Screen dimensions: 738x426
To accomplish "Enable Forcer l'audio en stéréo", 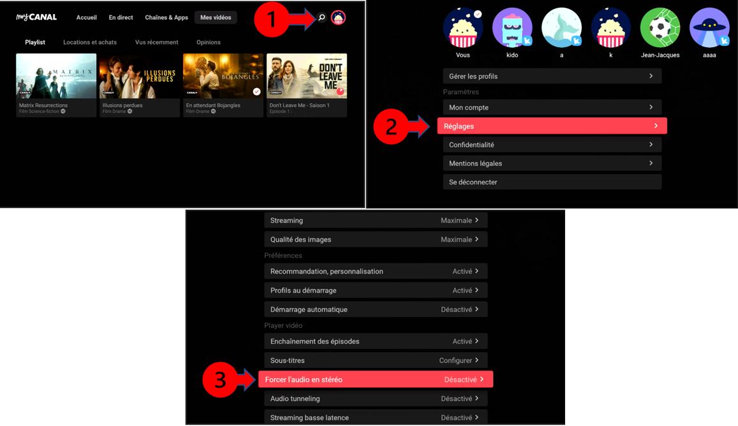I will click(x=376, y=379).
